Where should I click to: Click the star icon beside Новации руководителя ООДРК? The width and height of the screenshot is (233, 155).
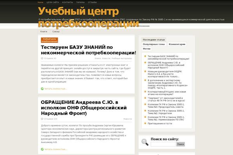coord(145,71)
